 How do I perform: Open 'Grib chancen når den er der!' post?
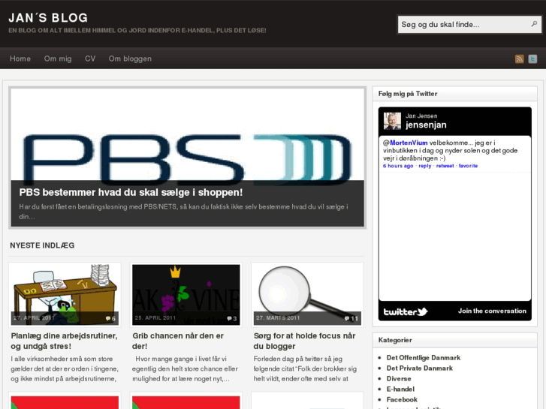(177, 341)
